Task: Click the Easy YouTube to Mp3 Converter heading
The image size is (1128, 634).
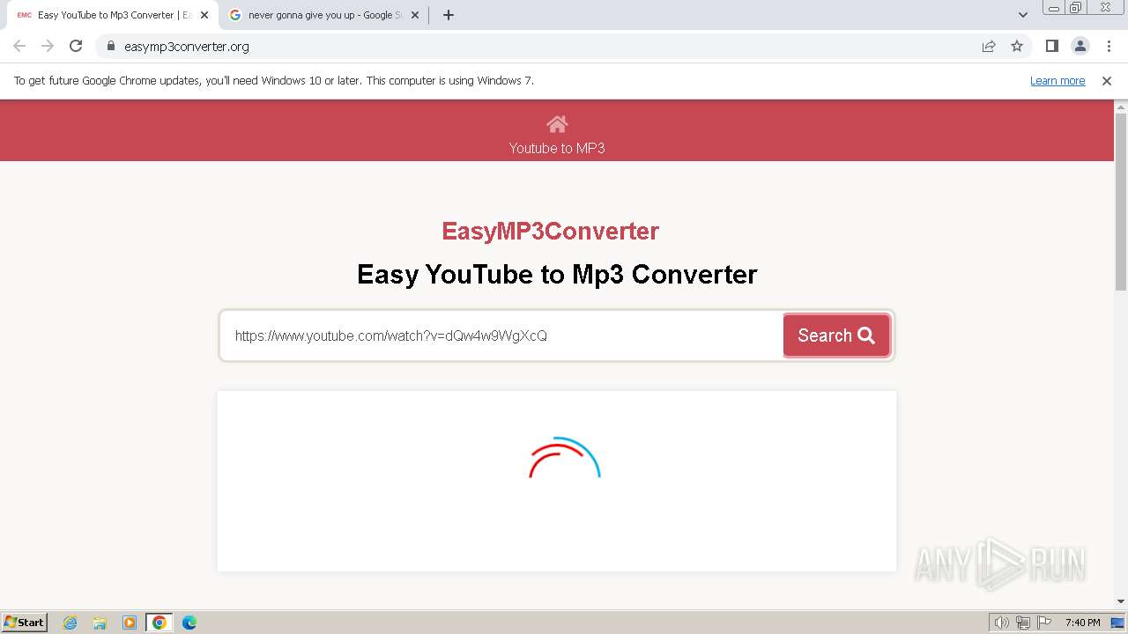Action: (557, 274)
